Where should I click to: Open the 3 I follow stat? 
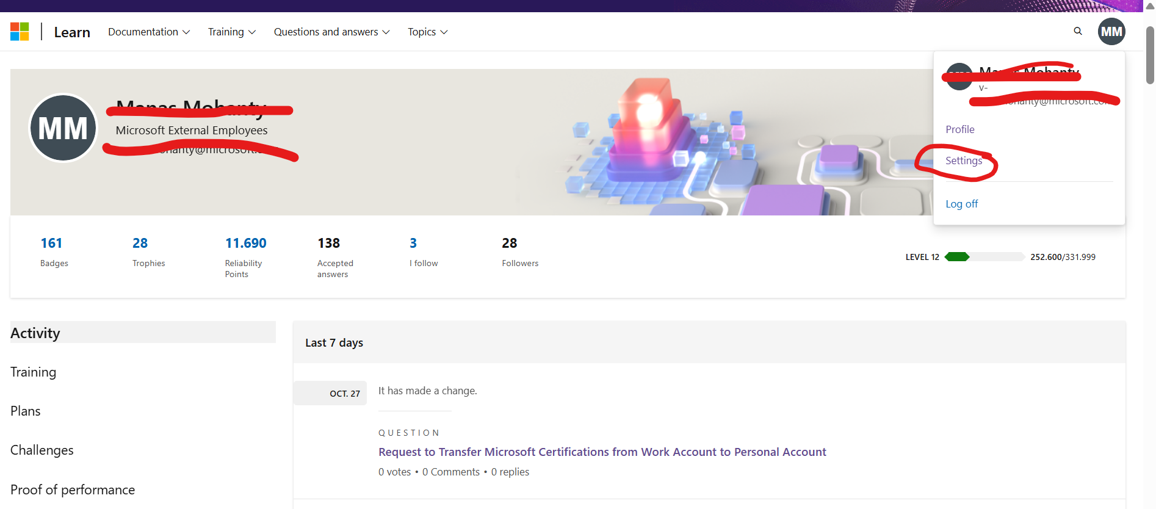[x=424, y=251]
